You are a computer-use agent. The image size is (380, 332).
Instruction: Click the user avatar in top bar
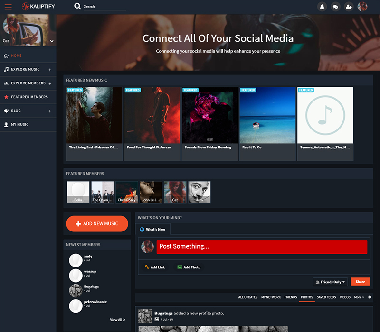362,7
